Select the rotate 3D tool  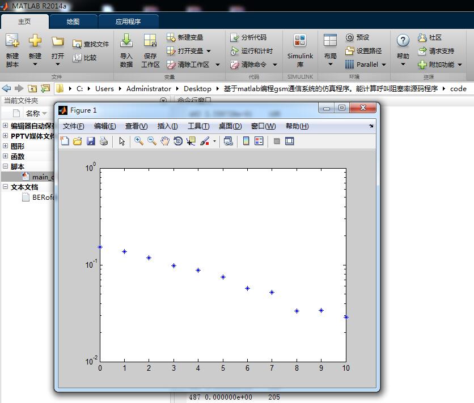(x=178, y=141)
